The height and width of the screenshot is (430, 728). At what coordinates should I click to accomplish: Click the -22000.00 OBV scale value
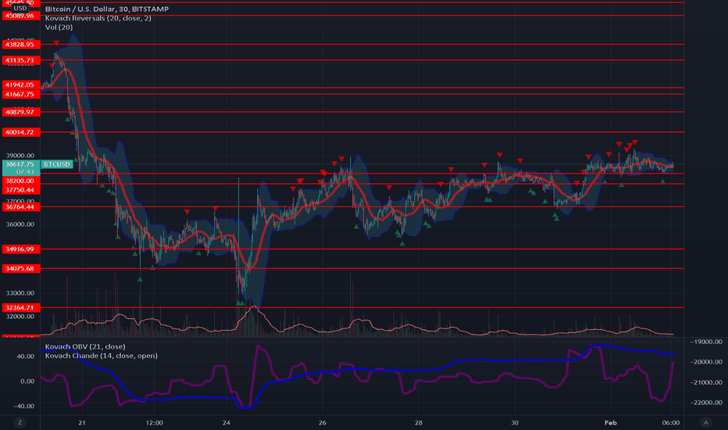click(706, 403)
